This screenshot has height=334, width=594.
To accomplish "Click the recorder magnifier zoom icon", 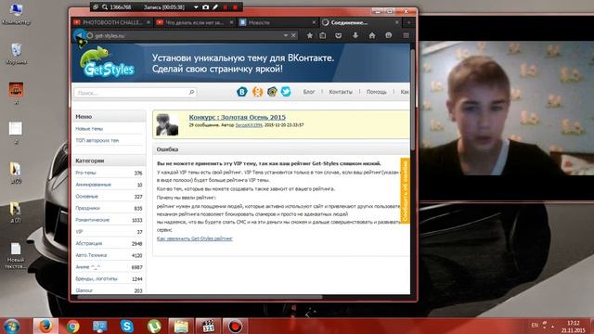I will [105, 7].
